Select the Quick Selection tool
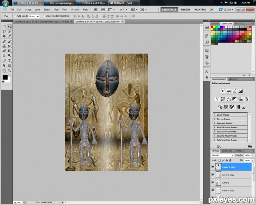The height and width of the screenshot is (205, 256). click(9, 32)
